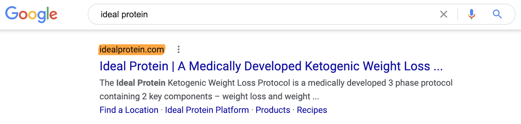521x124 pixels.
Task: Open the Ideal Protein Platform sitelink
Action: click(x=207, y=110)
